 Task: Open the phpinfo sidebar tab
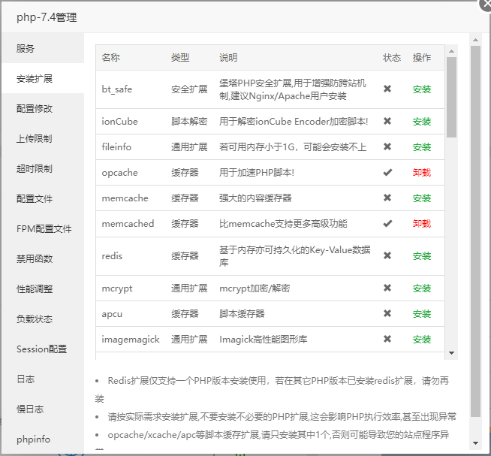(34, 439)
